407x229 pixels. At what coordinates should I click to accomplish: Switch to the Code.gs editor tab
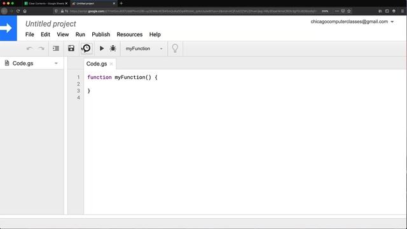pos(97,64)
